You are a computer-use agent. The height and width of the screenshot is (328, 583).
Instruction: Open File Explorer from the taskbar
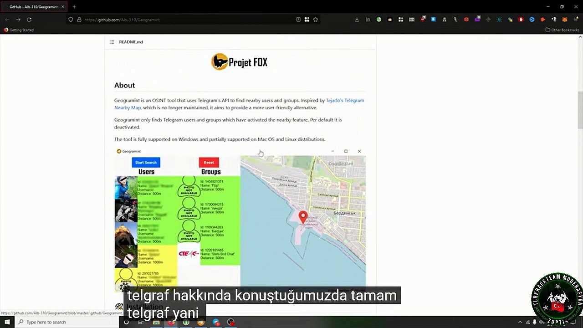point(156,322)
